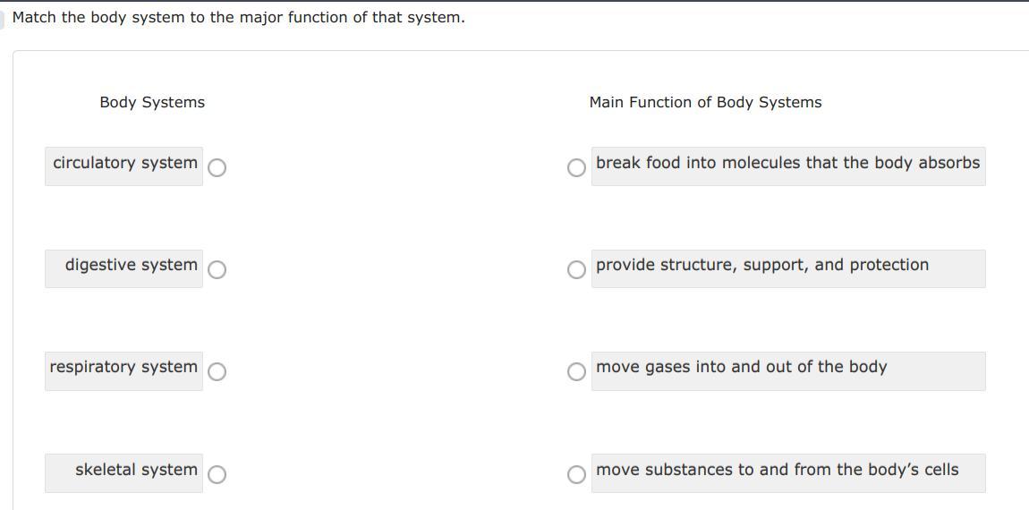1029x510 pixels.
Task: Click the 'break food into molecules that the body absorbs' box
Action: click(787, 164)
